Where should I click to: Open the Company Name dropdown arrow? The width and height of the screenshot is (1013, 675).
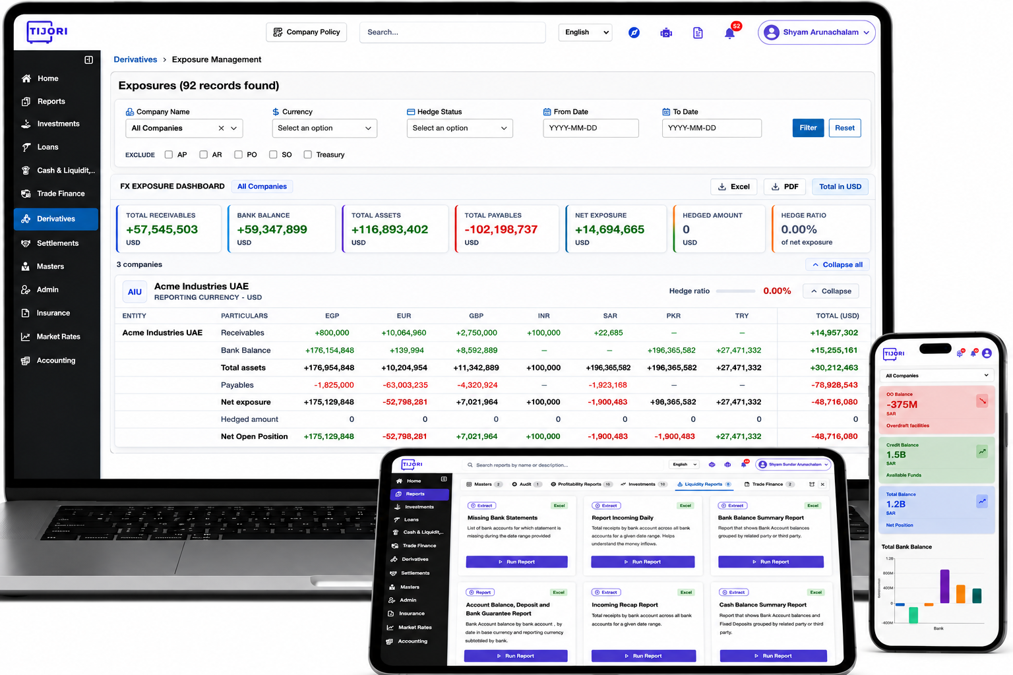pos(233,129)
